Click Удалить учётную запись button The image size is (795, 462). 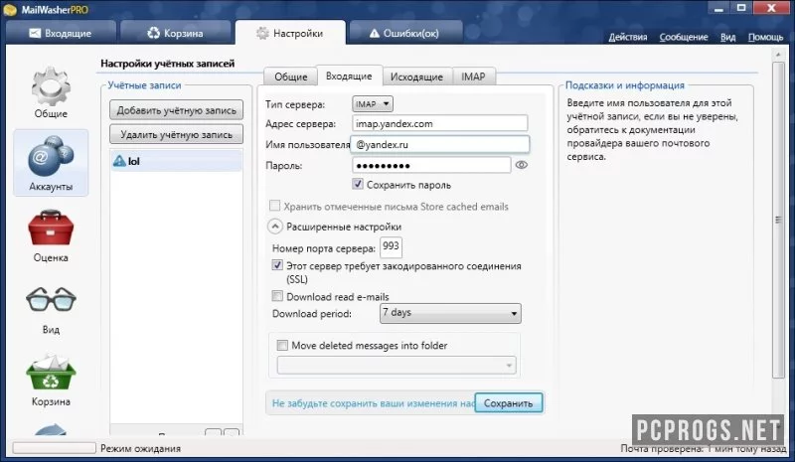(x=177, y=134)
